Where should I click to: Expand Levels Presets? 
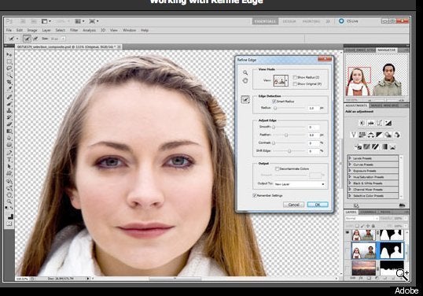[350, 158]
